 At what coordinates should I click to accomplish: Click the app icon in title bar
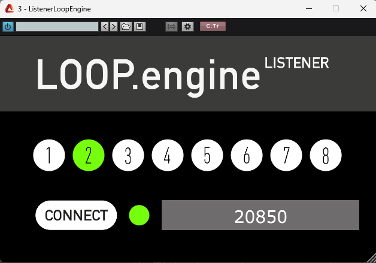click(x=10, y=8)
